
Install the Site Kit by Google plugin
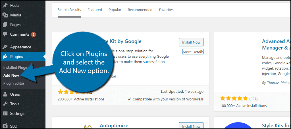191,42
